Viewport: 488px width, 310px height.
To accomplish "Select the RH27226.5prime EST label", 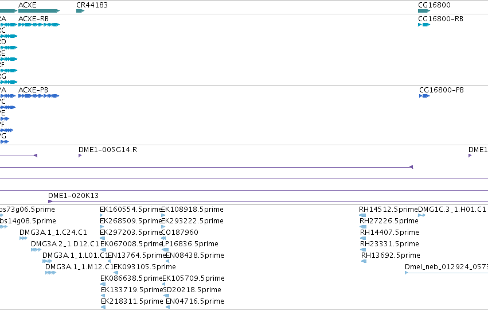I will click(389, 221).
